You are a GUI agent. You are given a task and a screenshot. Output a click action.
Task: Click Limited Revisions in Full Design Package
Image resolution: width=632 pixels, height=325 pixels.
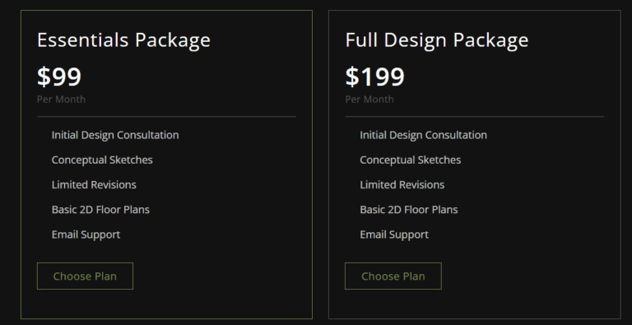pyautogui.click(x=402, y=184)
